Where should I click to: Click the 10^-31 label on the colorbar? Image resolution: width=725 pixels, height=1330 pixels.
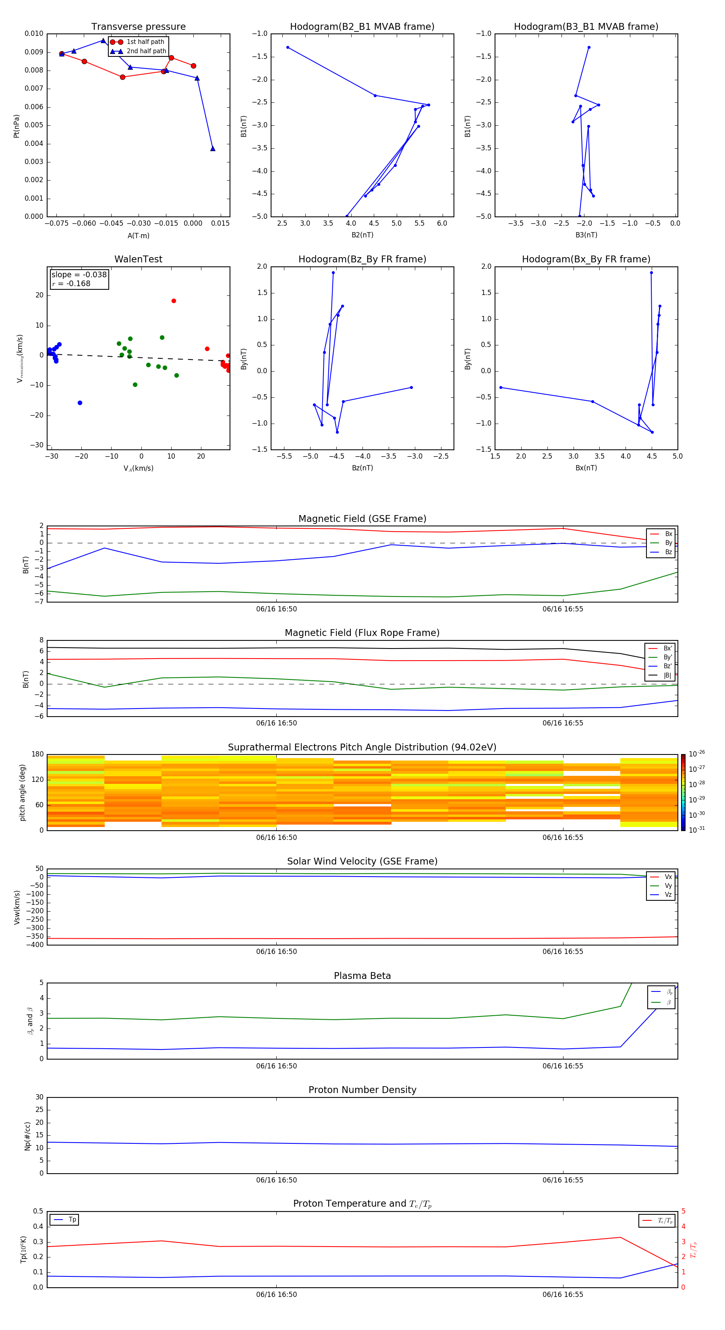click(x=697, y=830)
